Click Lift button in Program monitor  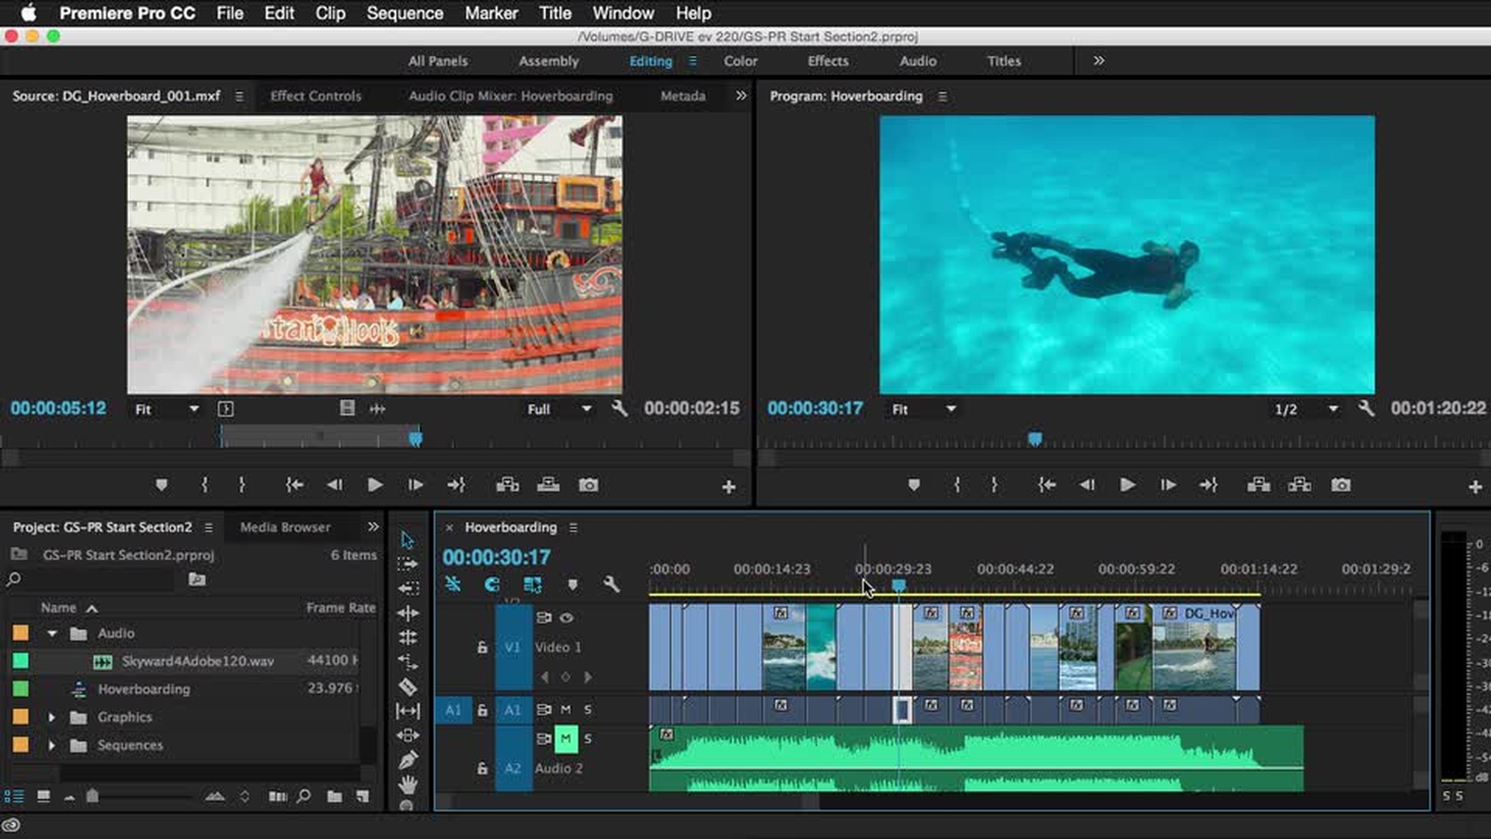1259,486
